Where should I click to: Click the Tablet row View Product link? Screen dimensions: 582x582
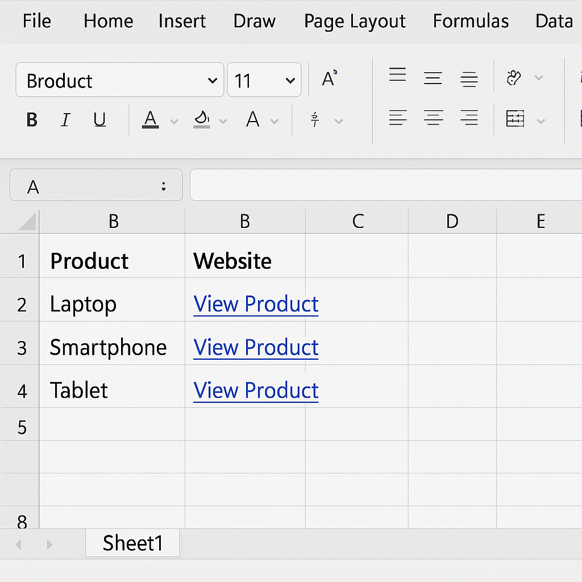(256, 391)
